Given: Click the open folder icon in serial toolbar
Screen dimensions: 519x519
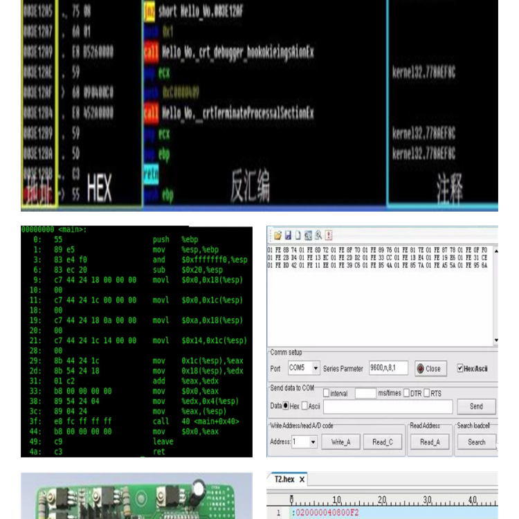Looking at the screenshot, I should (x=277, y=235).
